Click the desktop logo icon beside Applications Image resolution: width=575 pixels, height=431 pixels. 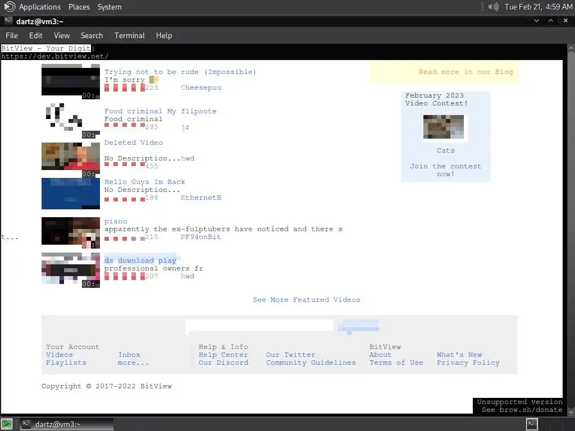(x=10, y=7)
